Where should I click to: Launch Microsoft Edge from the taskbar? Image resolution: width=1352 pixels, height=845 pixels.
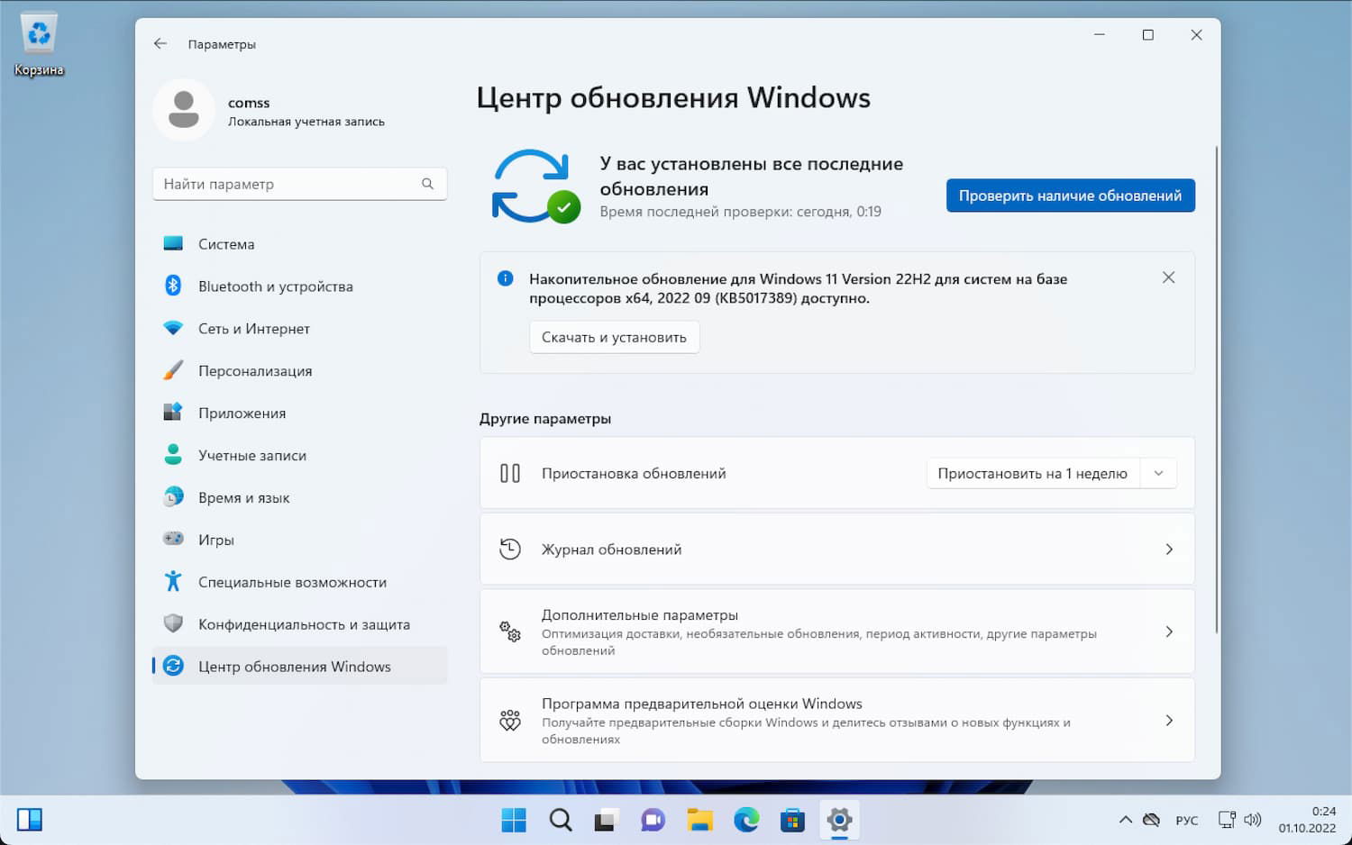tap(746, 821)
